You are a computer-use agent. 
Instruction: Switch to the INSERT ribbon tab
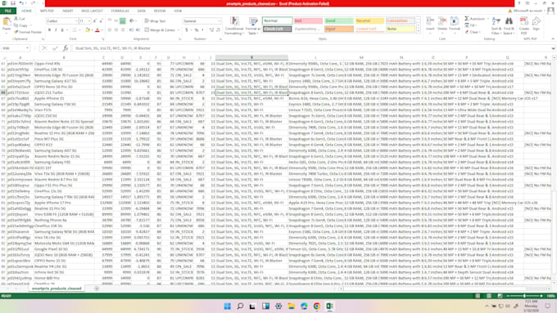click(68, 11)
